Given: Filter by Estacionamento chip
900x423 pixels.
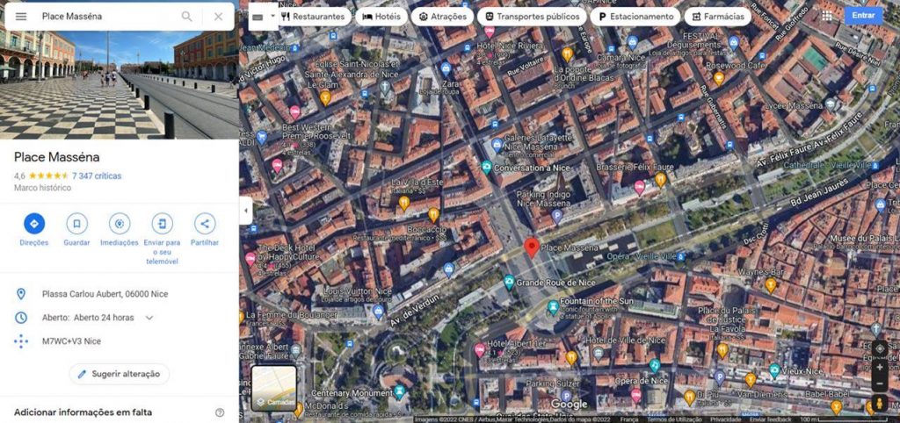Looking at the screenshot, I should (x=635, y=17).
